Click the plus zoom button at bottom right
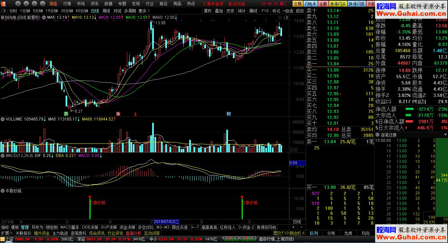The image size is (448, 243). point(293,227)
